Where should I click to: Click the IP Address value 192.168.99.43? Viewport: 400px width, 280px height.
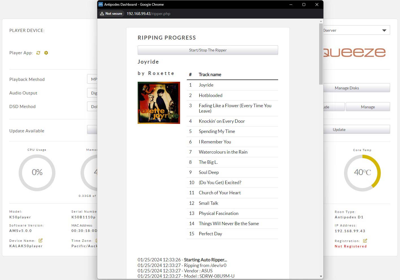[x=350, y=231]
